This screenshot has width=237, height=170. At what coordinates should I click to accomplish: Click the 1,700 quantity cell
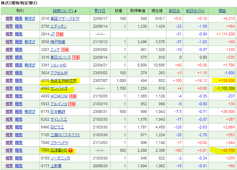[121, 88]
